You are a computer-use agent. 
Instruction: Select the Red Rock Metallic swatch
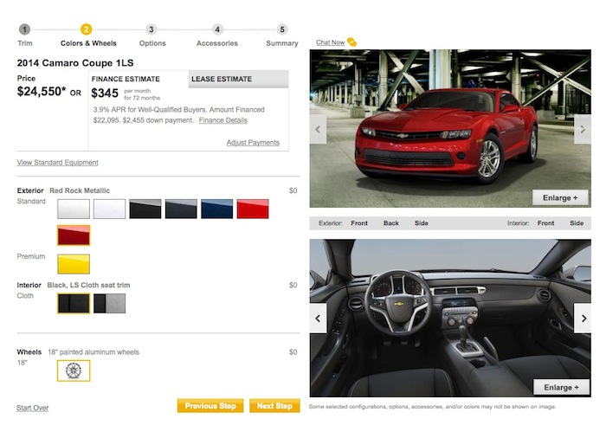click(x=74, y=235)
